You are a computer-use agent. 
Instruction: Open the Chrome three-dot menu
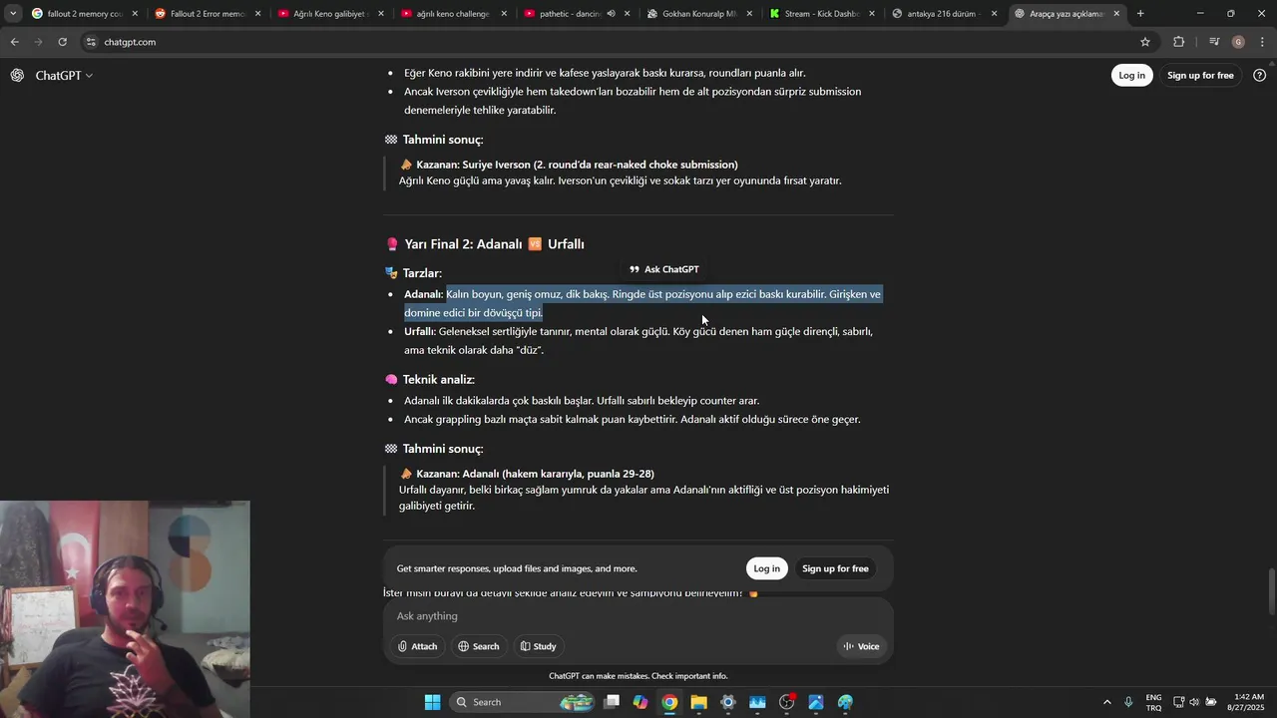(x=1263, y=42)
